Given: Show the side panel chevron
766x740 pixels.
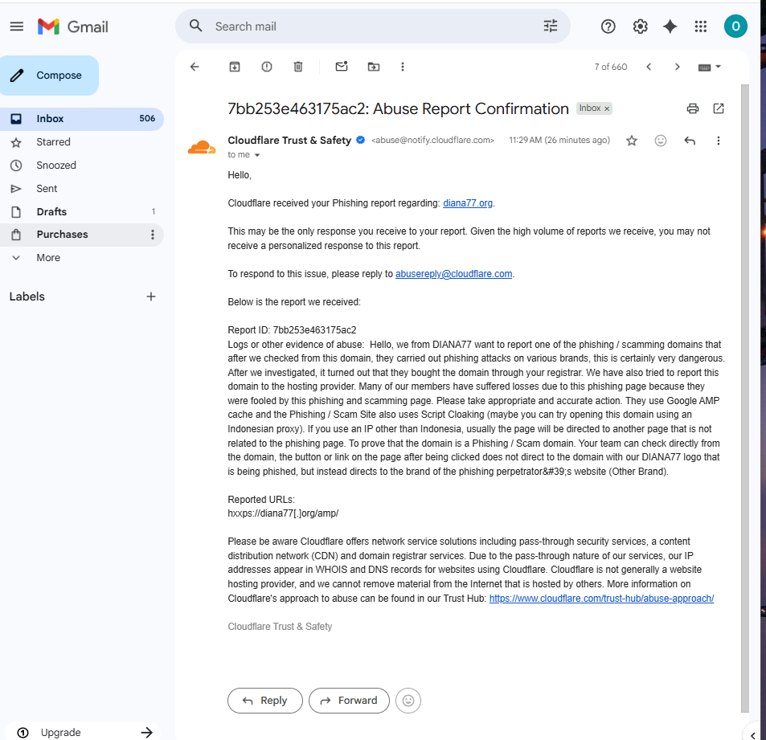Looking at the screenshot, I should click(753, 735).
